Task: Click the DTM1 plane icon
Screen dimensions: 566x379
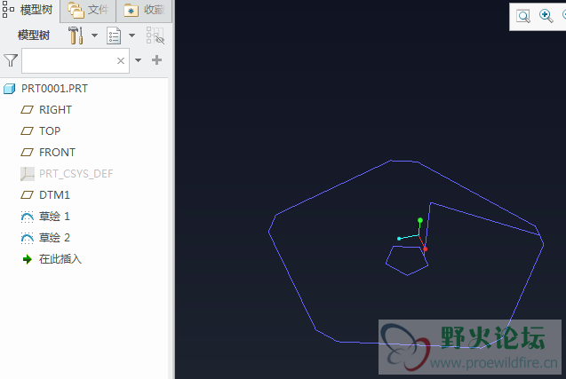Action: [x=27, y=195]
